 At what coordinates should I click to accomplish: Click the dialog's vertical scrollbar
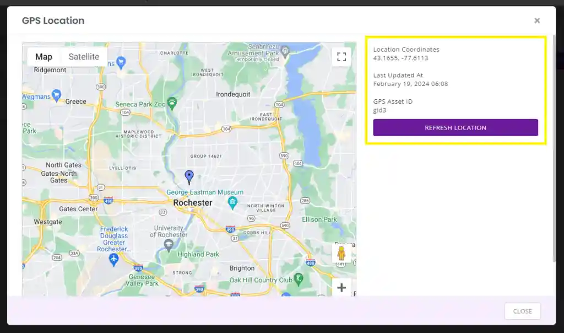click(554, 149)
